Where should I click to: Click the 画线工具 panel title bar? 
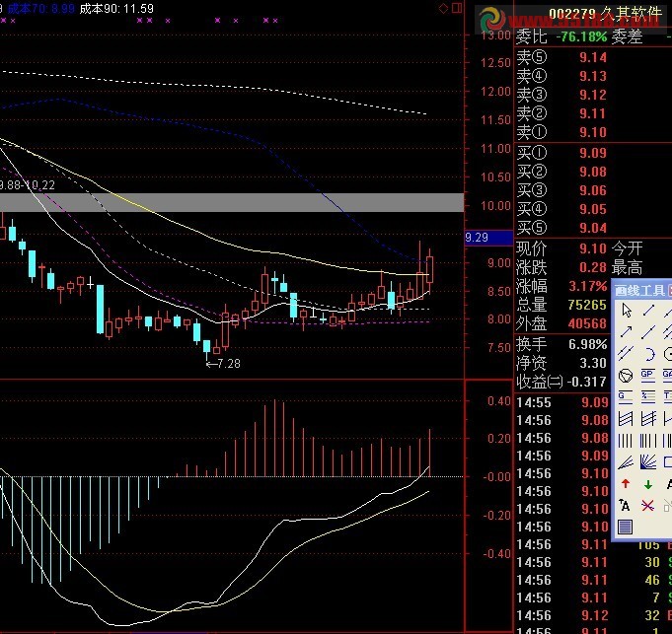(641, 290)
